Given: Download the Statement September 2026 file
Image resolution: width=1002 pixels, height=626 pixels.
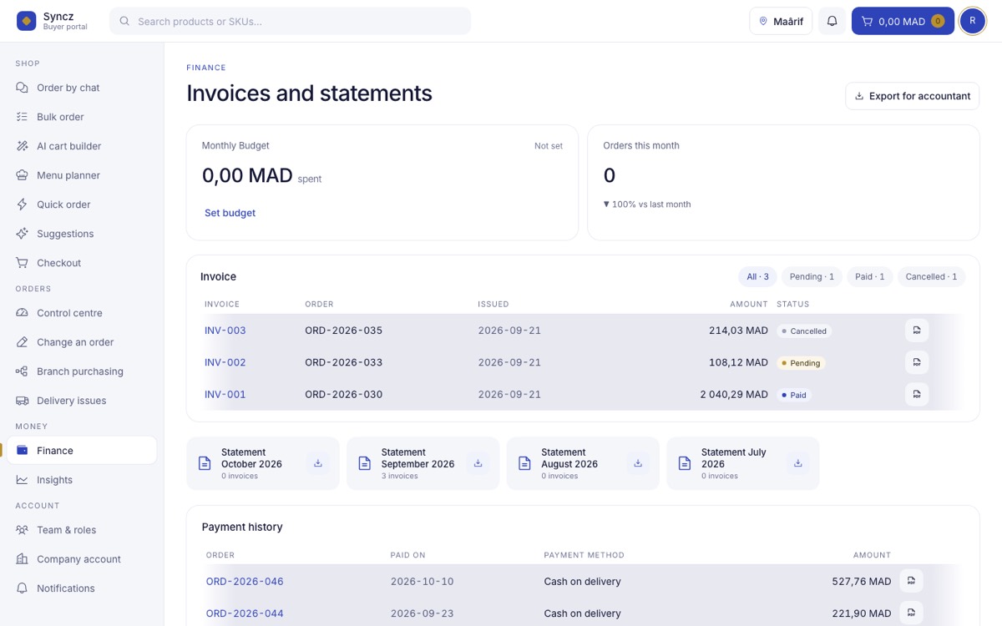Looking at the screenshot, I should [x=478, y=463].
